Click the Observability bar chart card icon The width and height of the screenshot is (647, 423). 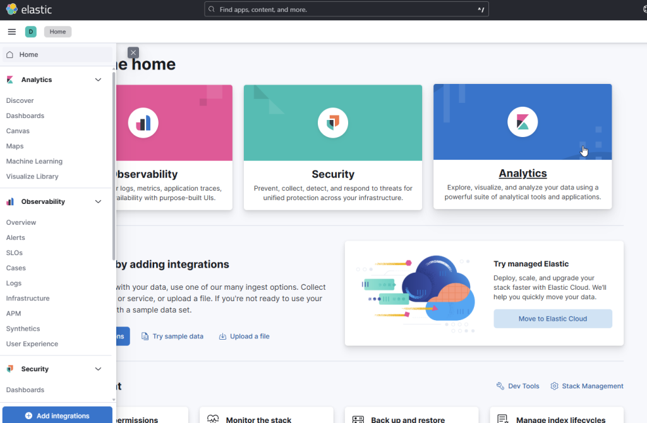(143, 122)
